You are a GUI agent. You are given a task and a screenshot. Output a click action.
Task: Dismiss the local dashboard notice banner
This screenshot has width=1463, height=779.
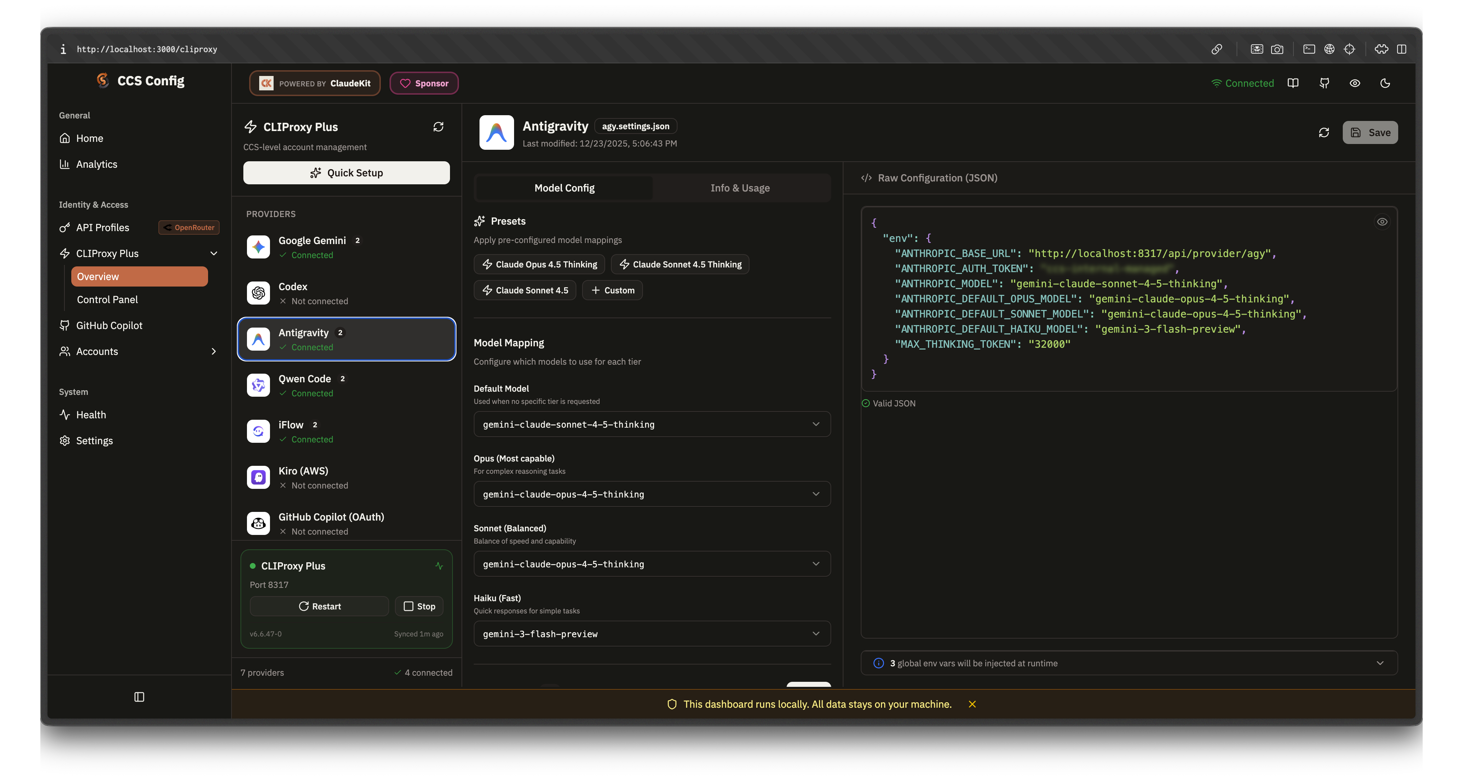pyautogui.click(x=972, y=704)
